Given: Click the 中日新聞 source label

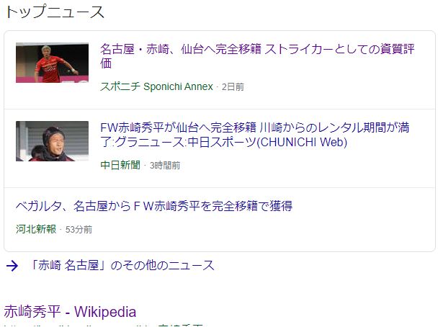Looking at the screenshot, I should coord(120,165).
